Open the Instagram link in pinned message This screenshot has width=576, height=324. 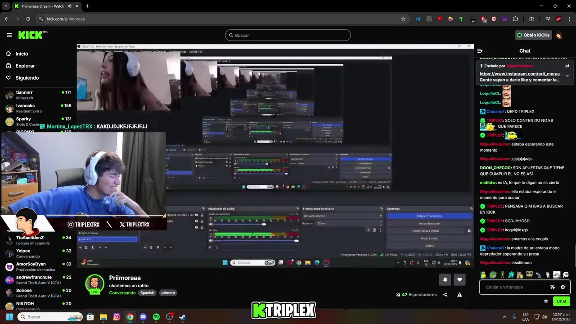pos(520,74)
